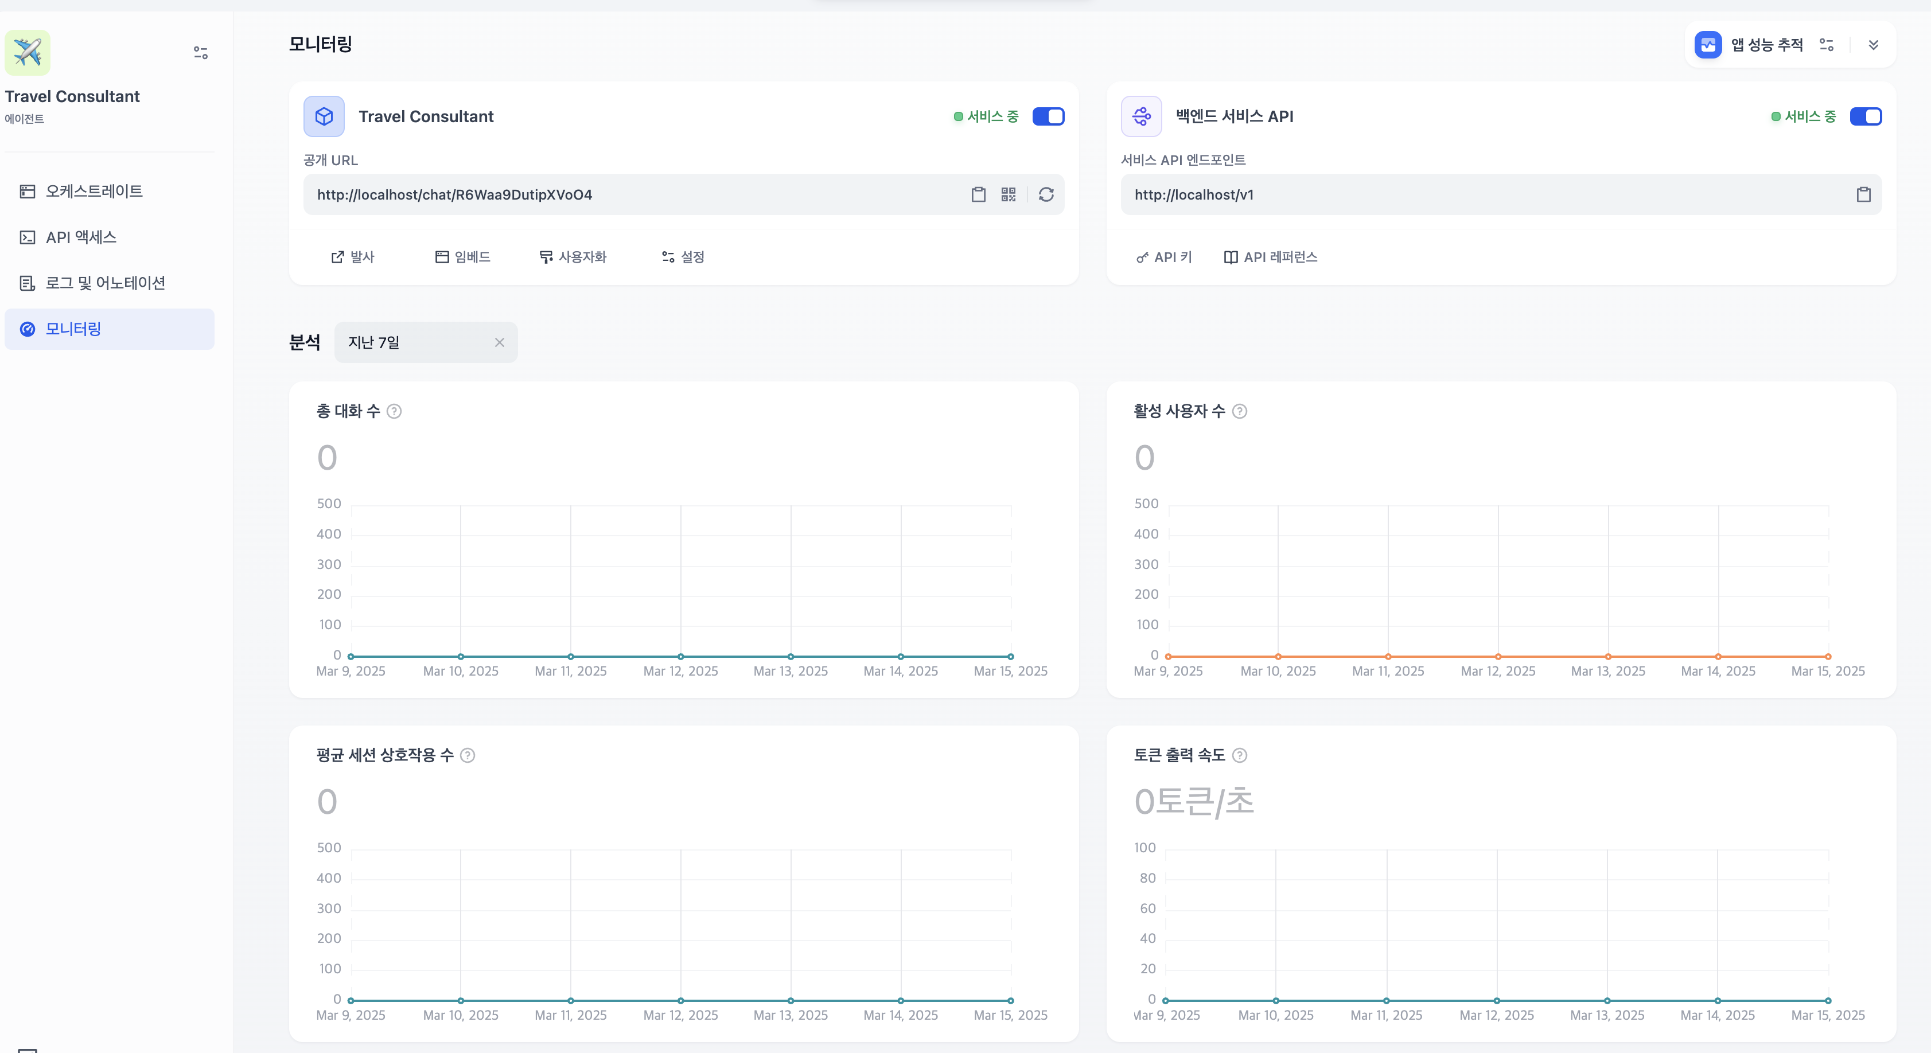Viewport: 1931px width, 1053px height.
Task: Open API 액세스 sidebar item
Action: pos(81,237)
